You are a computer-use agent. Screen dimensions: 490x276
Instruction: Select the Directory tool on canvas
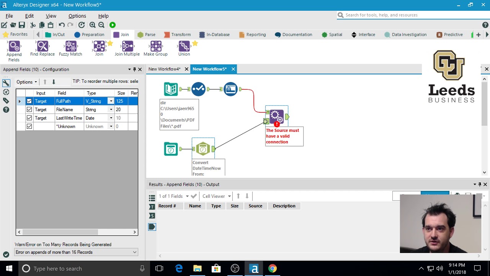tap(171, 89)
